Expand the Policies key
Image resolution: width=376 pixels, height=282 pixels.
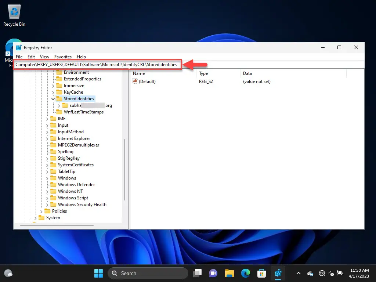41,211
